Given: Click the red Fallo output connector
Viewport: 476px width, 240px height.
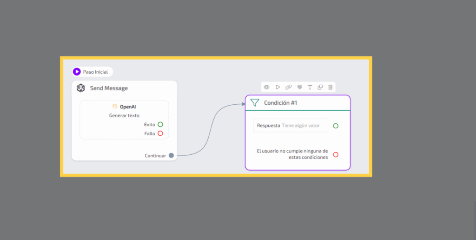Looking at the screenshot, I should (x=160, y=133).
